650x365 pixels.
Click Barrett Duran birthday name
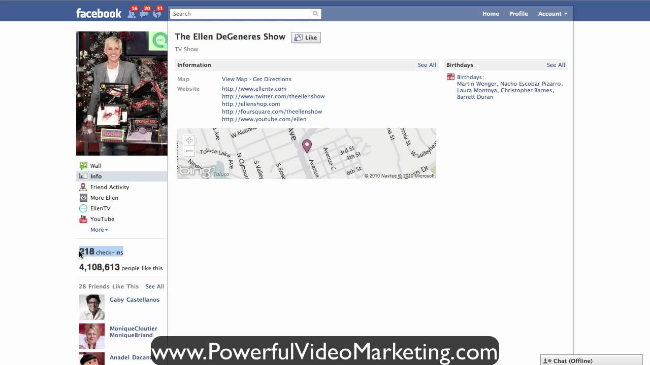tap(475, 97)
